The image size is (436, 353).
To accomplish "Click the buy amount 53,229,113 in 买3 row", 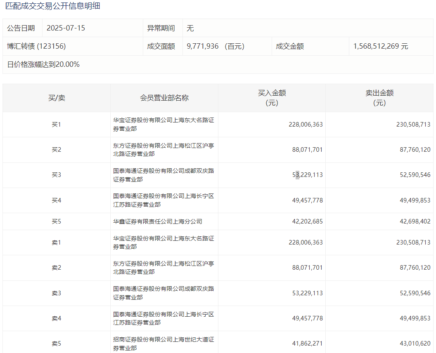I will pyautogui.click(x=307, y=175).
